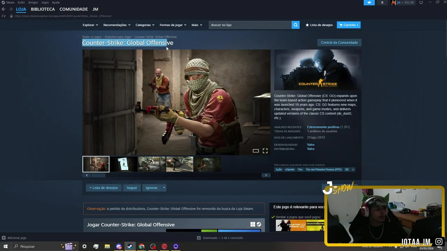Viewport: 447px width, 251px height.
Task: Click the 3D tag
Action: pyautogui.click(x=347, y=169)
